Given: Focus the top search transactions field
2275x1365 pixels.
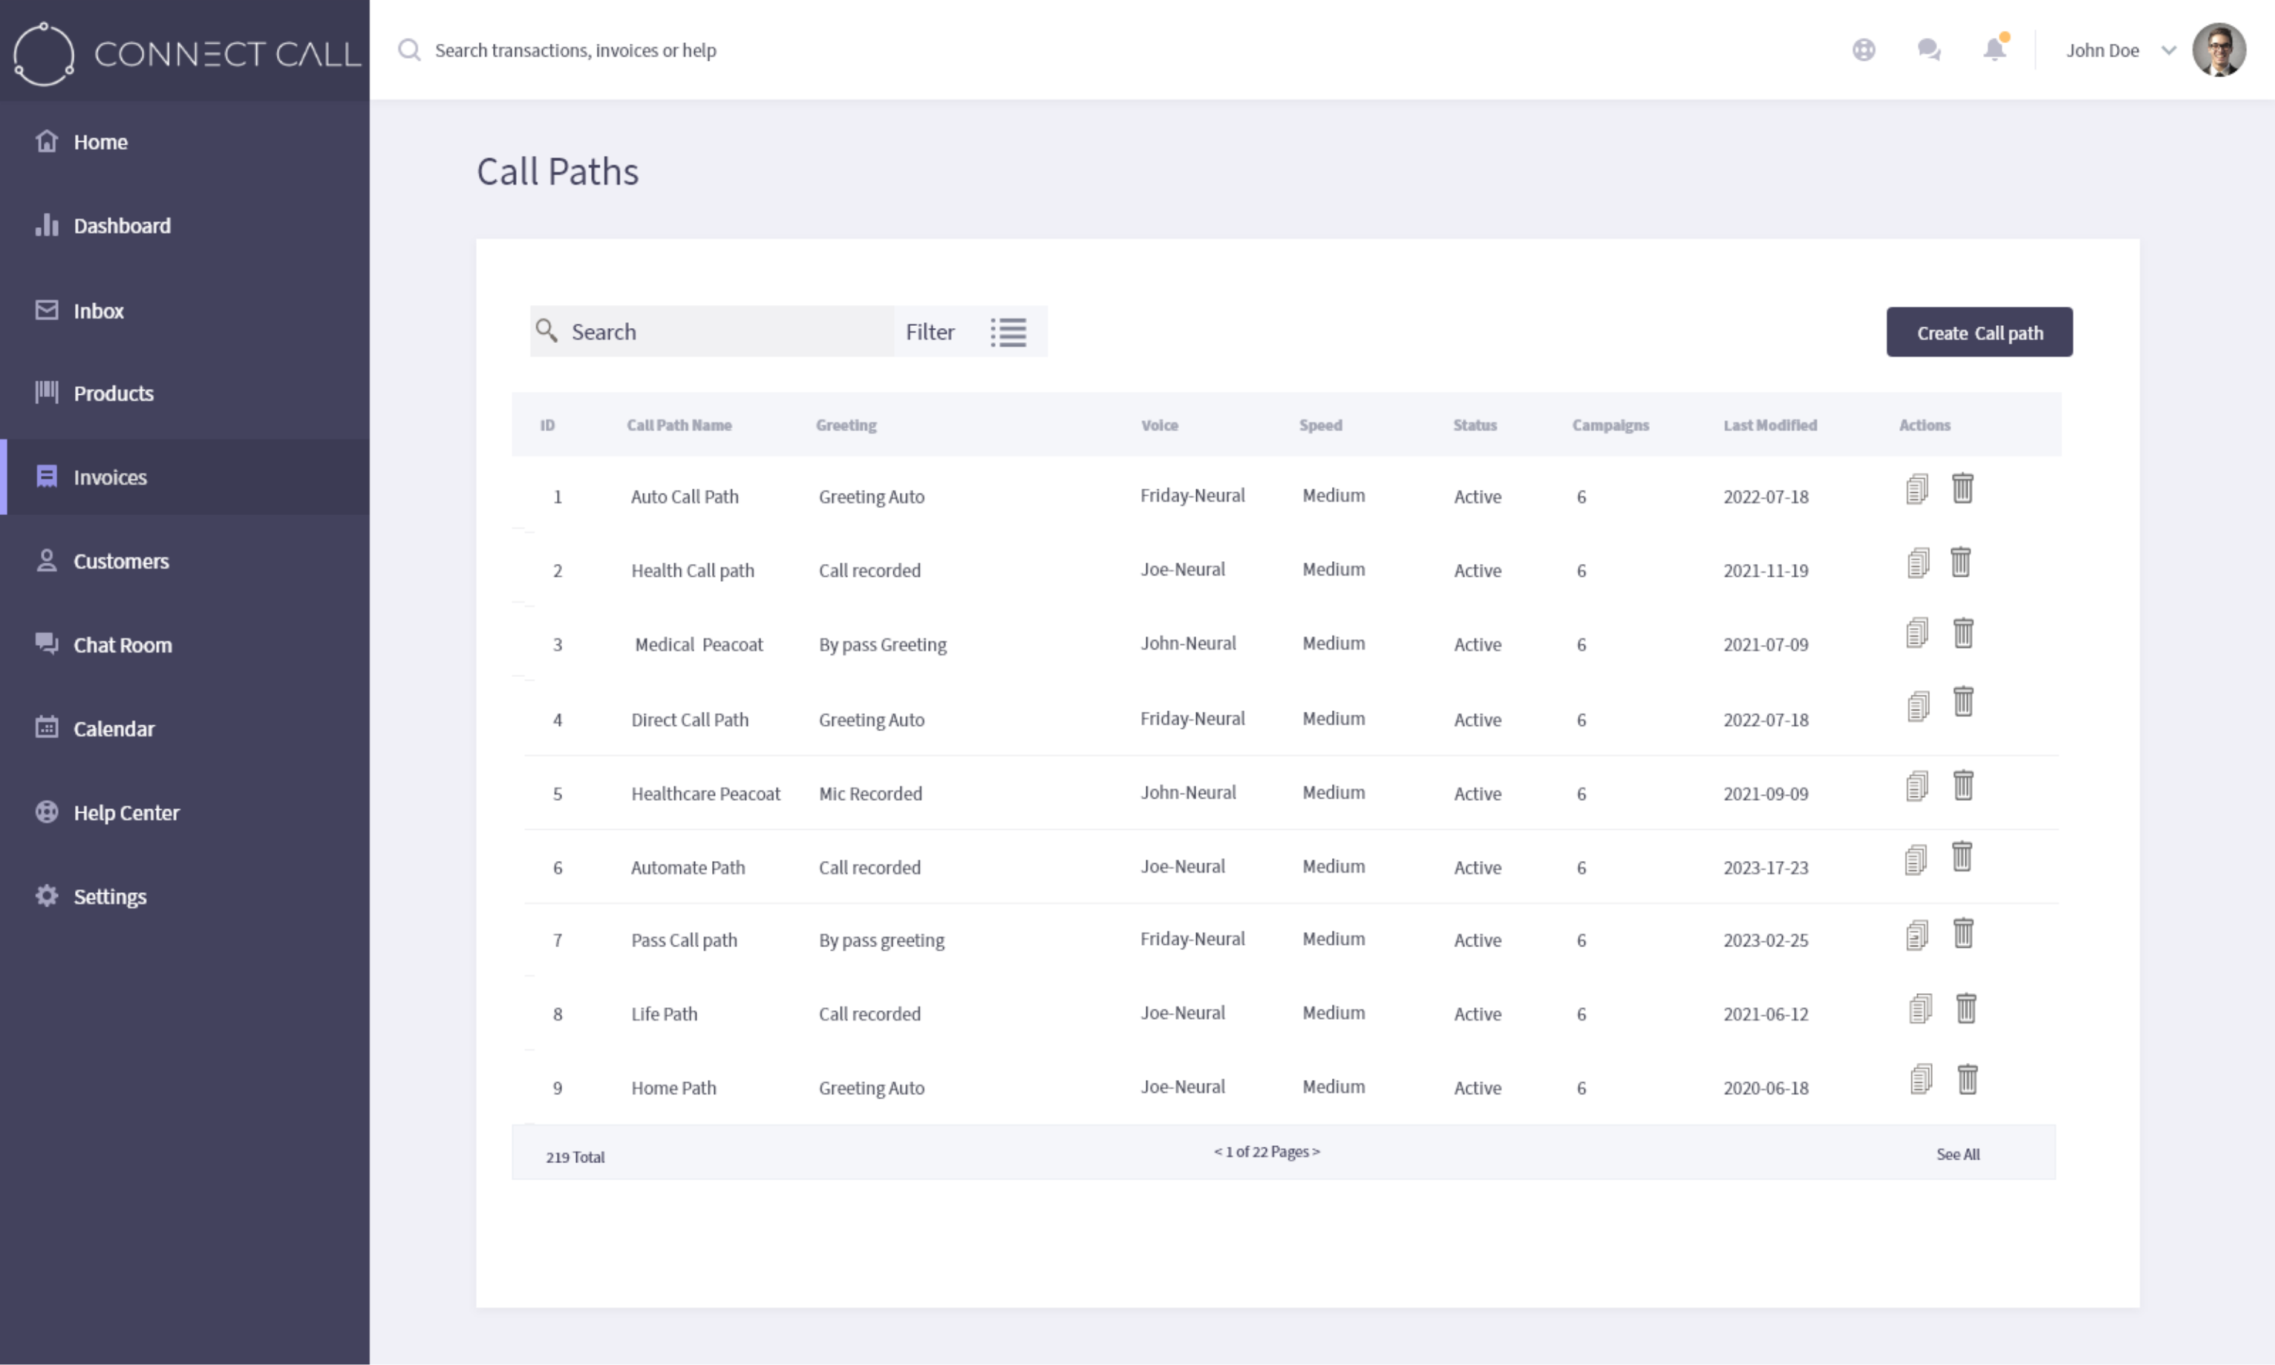Looking at the screenshot, I should [575, 50].
